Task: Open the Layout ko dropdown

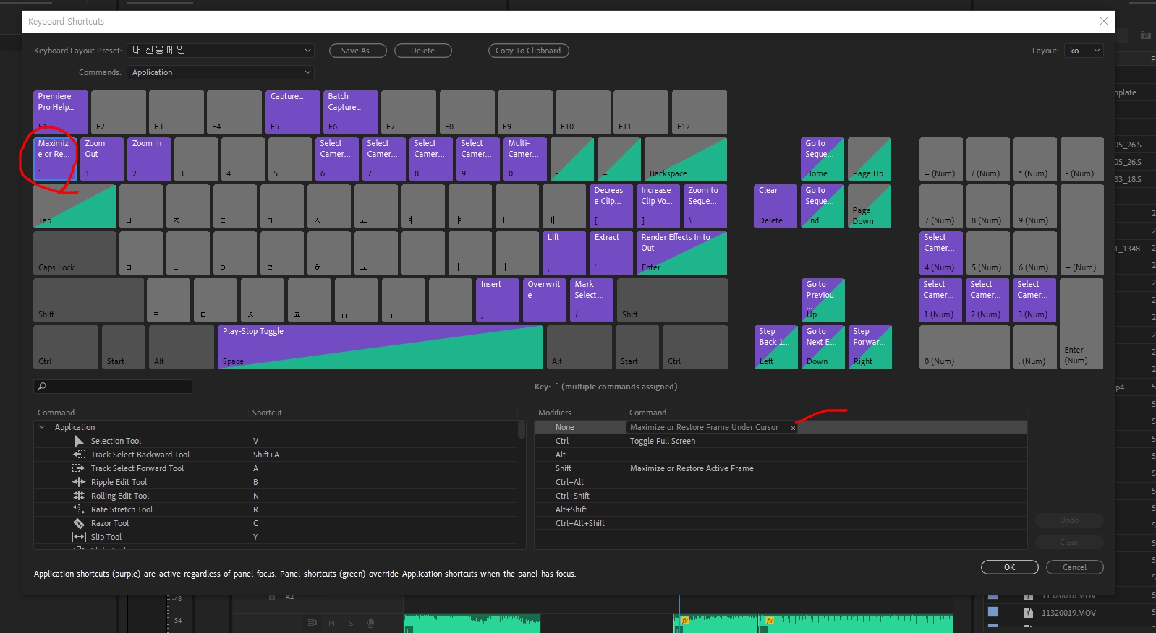Action: [1084, 51]
